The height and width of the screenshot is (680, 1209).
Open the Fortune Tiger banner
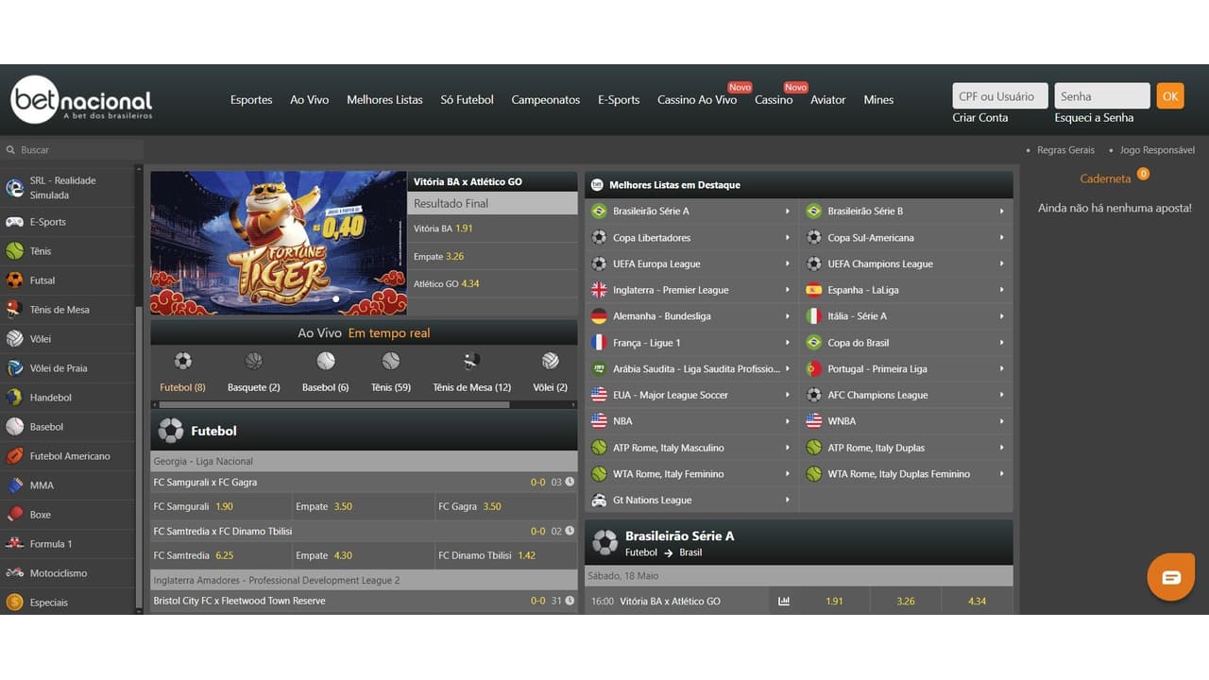pos(279,243)
